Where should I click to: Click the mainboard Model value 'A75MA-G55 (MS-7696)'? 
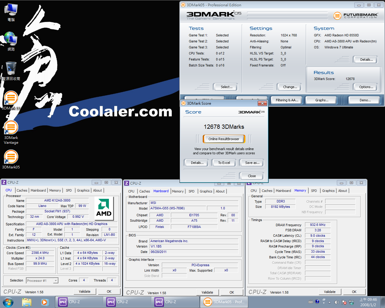178,208
